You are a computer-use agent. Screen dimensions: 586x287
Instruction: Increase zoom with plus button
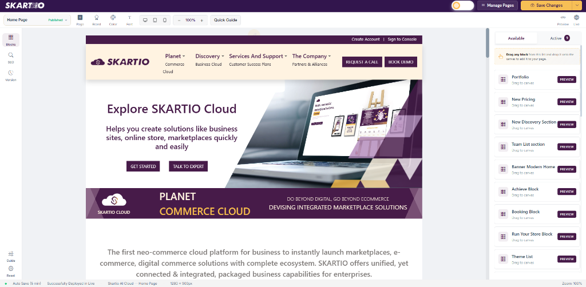(202, 20)
